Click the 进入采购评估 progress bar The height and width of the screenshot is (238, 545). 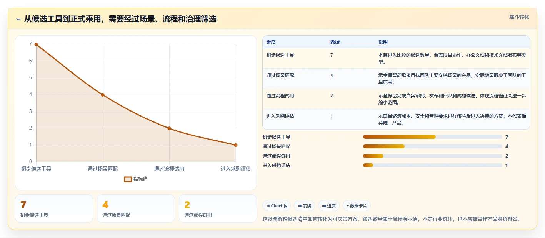click(x=433, y=165)
